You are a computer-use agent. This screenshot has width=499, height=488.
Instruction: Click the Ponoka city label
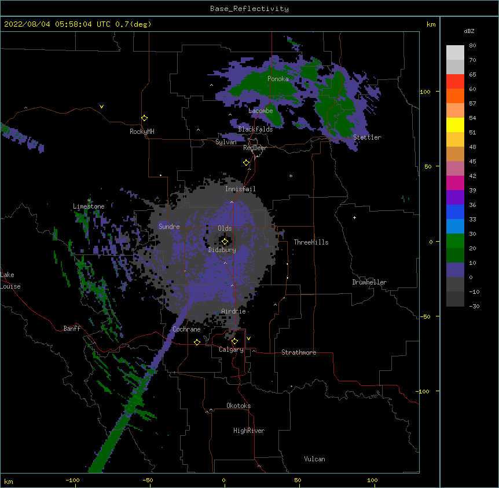[278, 79]
